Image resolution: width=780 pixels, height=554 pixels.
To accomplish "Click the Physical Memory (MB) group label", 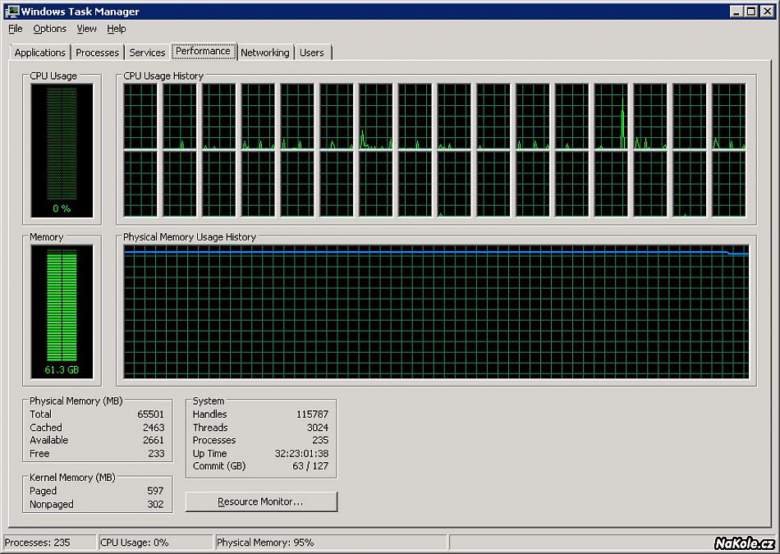I will (76, 401).
